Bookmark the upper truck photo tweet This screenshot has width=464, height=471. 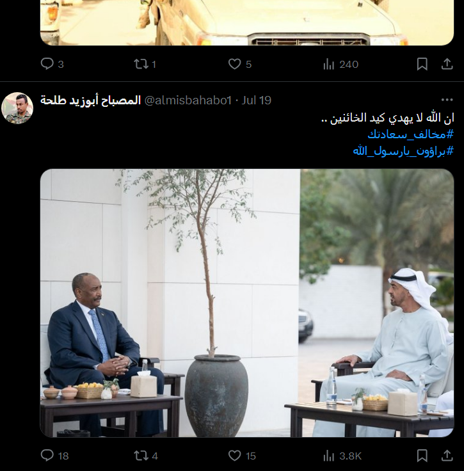tap(422, 64)
